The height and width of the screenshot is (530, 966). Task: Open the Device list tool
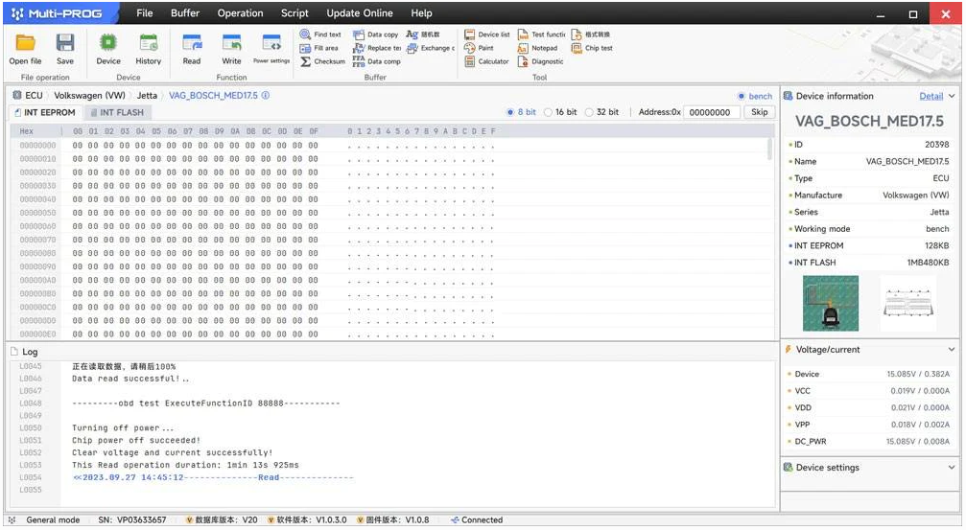pos(486,35)
